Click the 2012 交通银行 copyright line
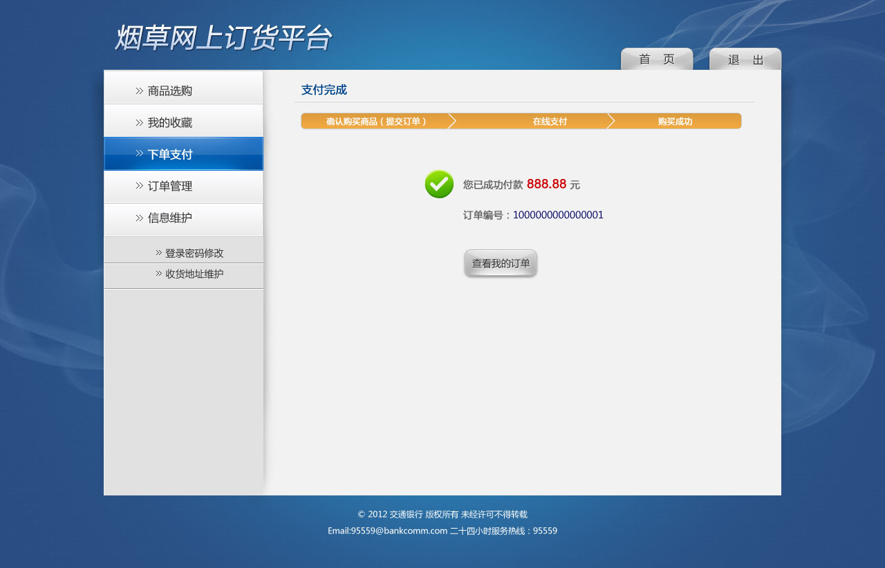Image resolution: width=885 pixels, height=568 pixels. [442, 514]
